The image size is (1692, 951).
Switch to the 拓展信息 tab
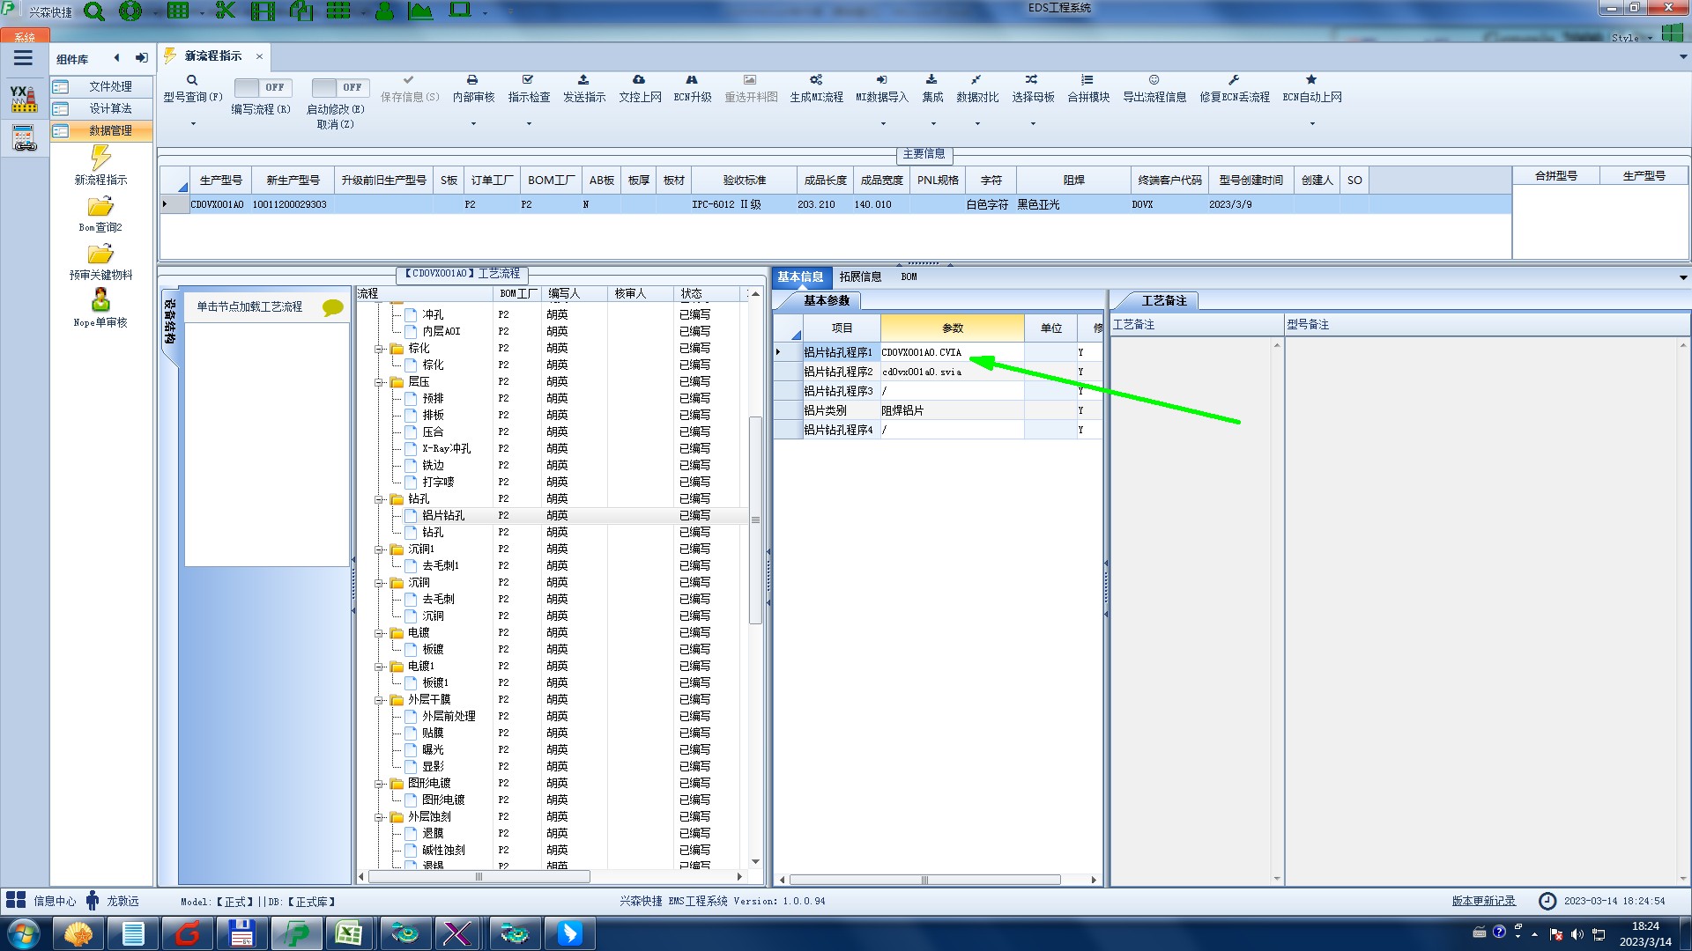coord(860,276)
